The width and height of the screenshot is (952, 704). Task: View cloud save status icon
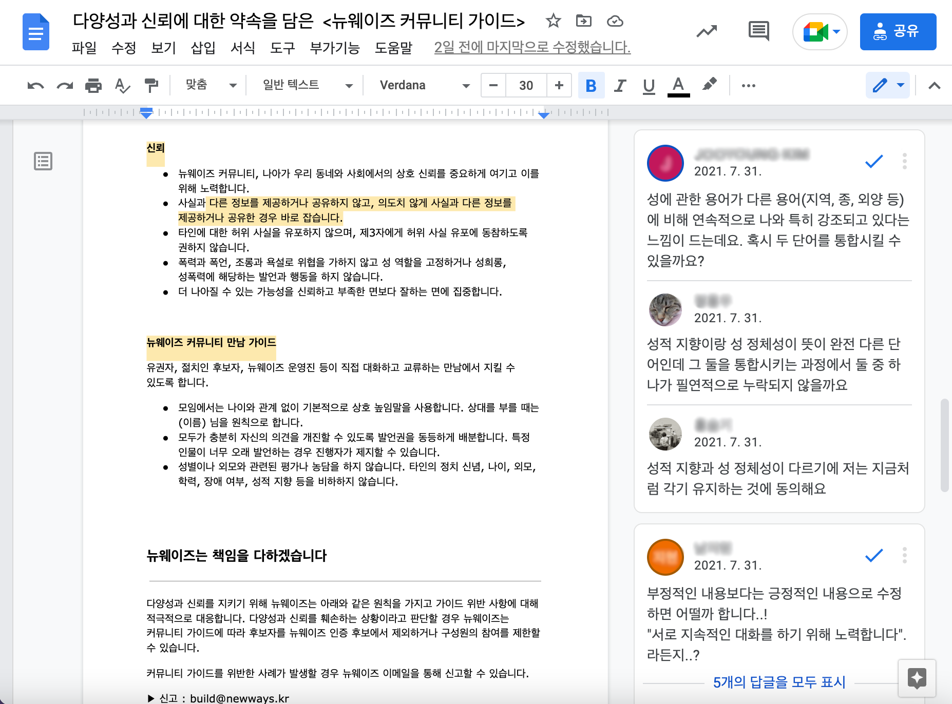[615, 21]
